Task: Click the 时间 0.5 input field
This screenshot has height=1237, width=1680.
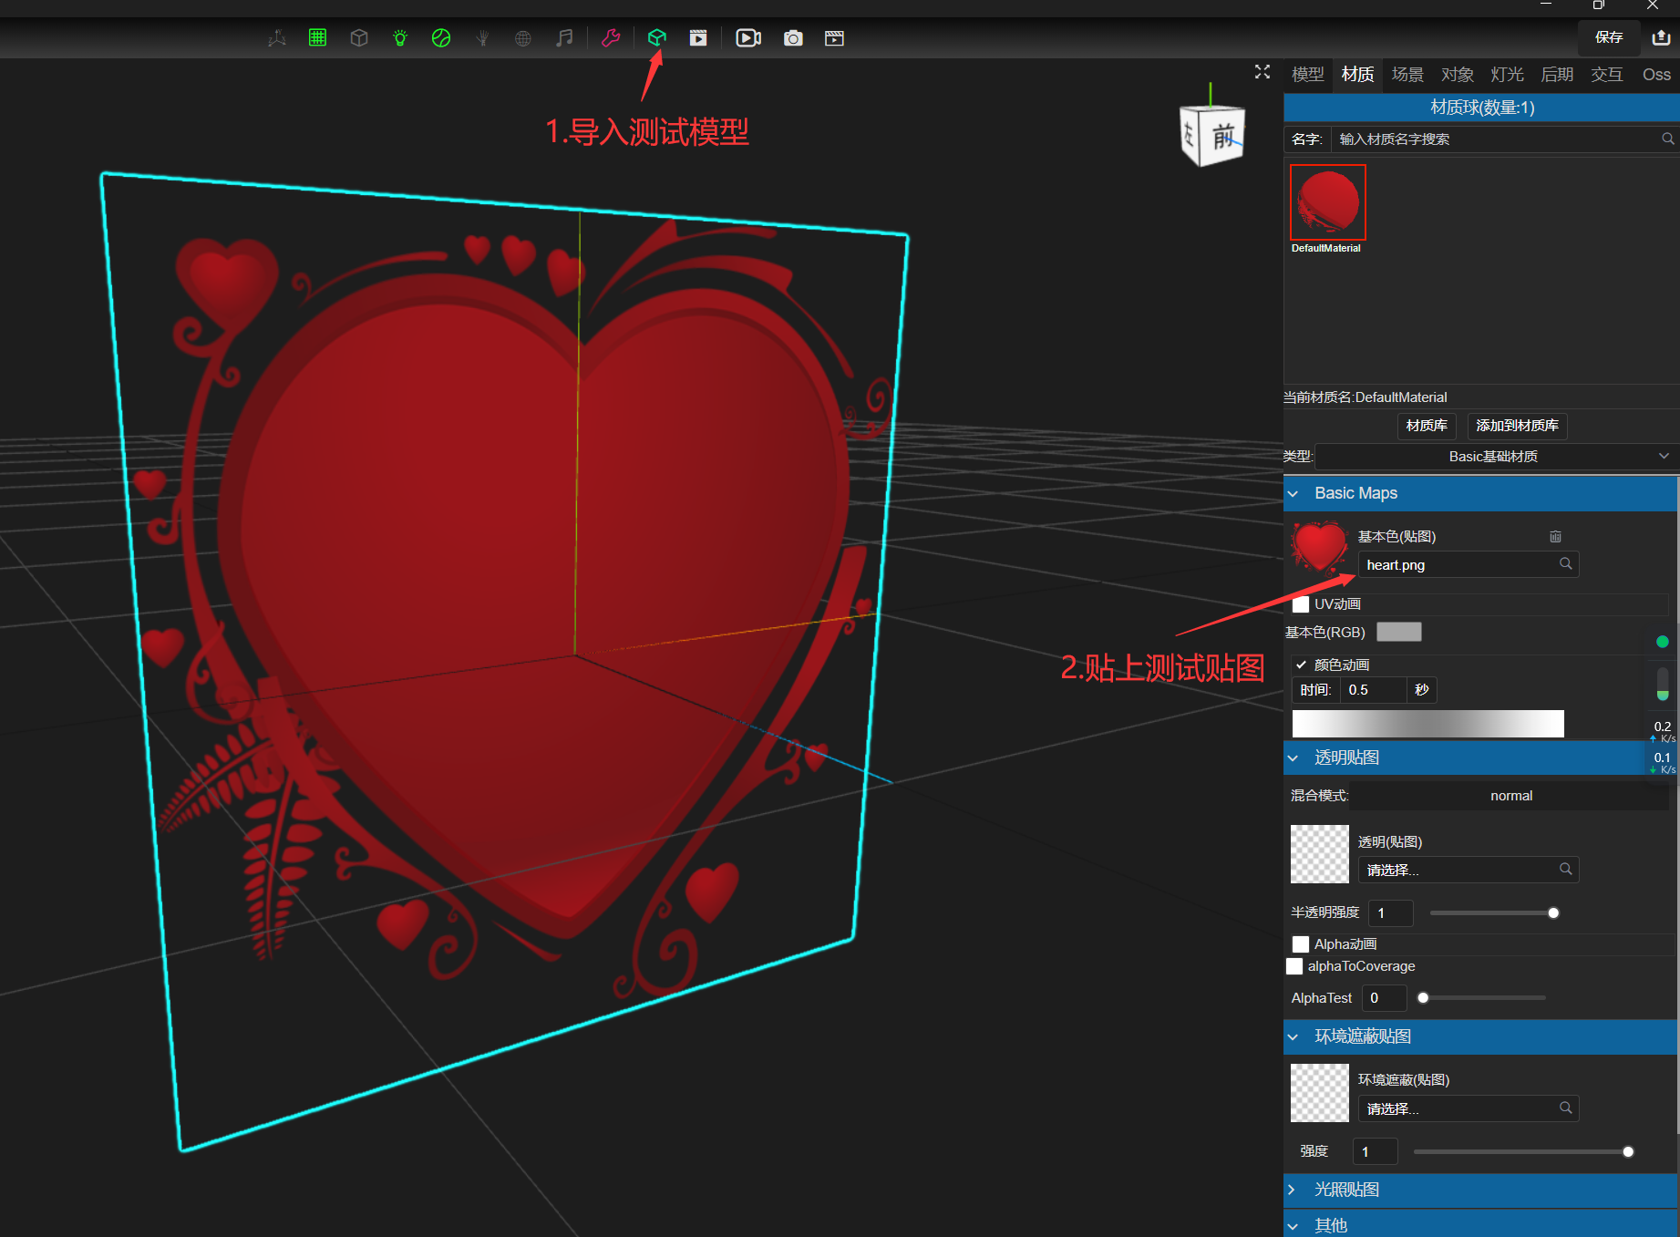Action: (x=1373, y=690)
